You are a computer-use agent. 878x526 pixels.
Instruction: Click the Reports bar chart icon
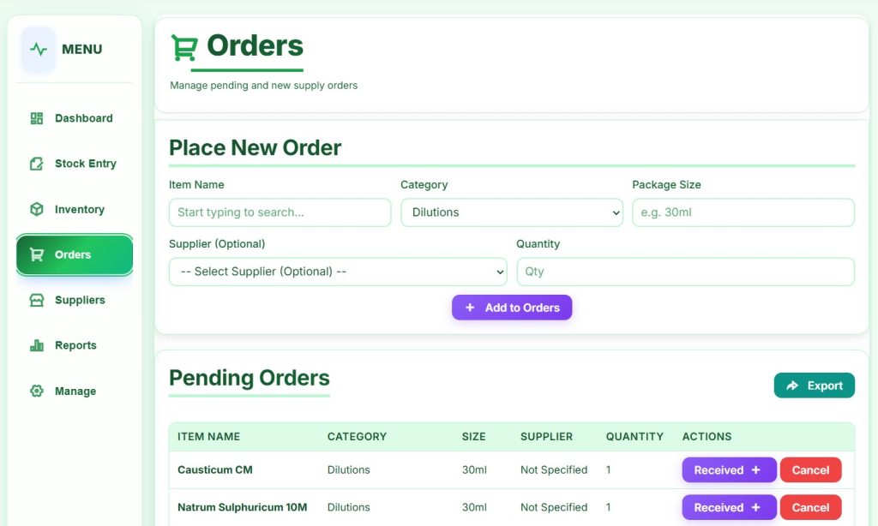pos(36,345)
